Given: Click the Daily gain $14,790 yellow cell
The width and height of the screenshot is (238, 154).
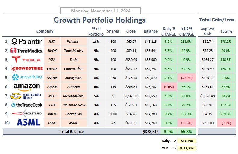Looking at the screenshot, I should click(x=187, y=140).
